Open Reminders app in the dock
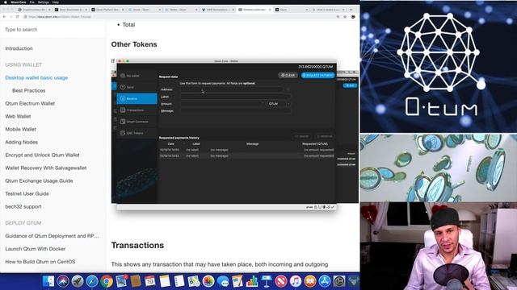The height and width of the screenshot is (290, 517). point(179,281)
